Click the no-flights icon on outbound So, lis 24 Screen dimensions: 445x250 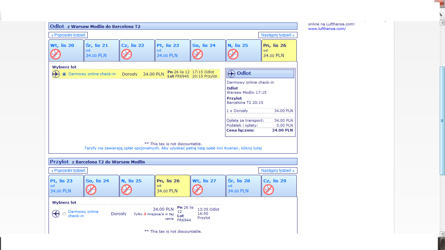[198, 54]
